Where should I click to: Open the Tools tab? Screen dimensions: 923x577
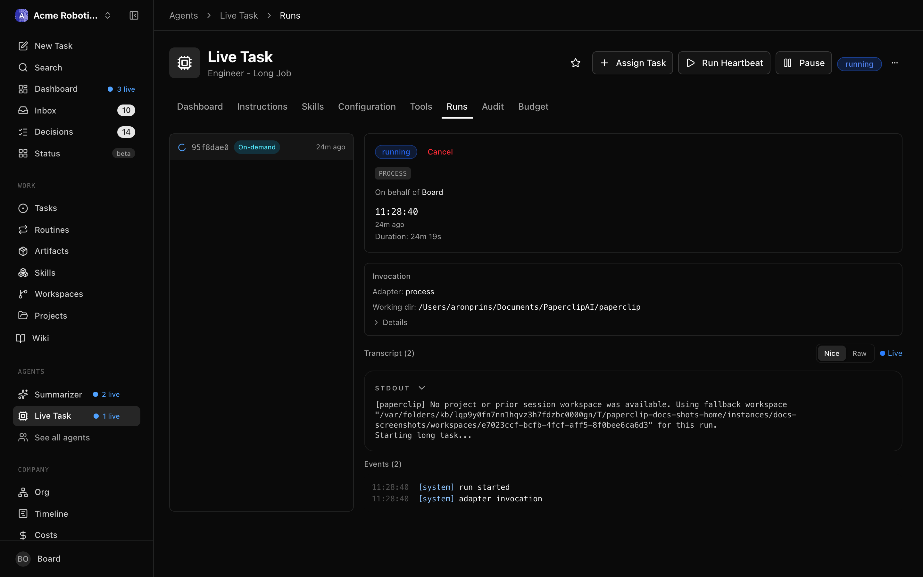[x=421, y=106]
